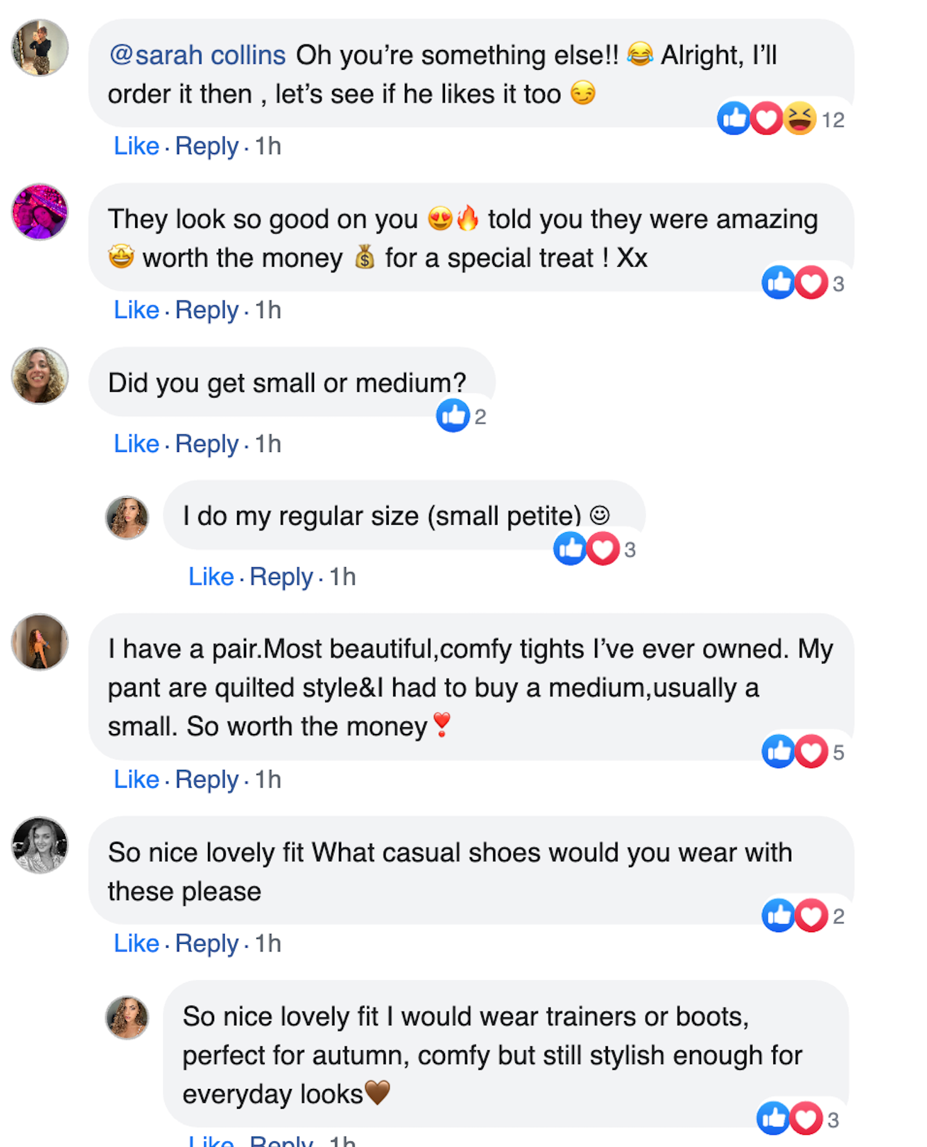Reply to the 'Oh you're something else' comment
The image size is (927, 1147).
207,146
